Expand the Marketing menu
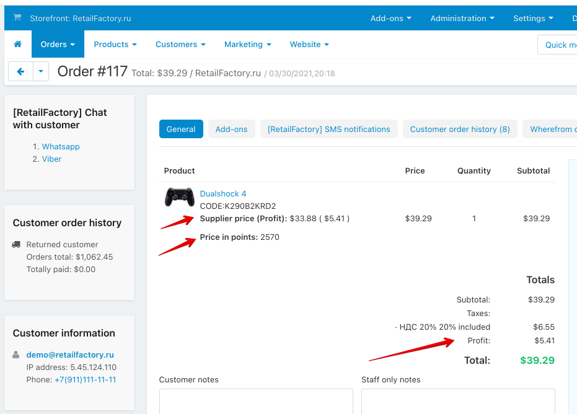Screen dimensions: 577x414 248,45
